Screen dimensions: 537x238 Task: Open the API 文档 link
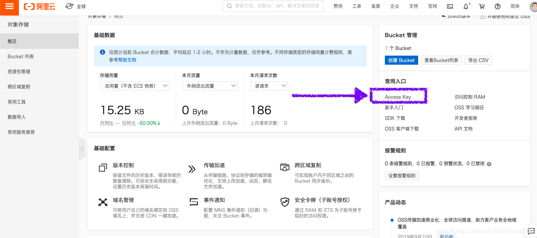(x=464, y=129)
